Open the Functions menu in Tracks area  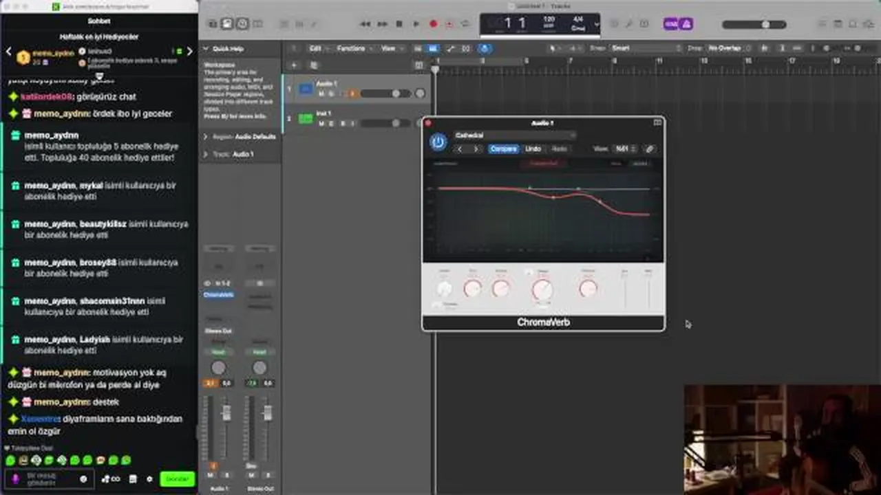coord(354,49)
